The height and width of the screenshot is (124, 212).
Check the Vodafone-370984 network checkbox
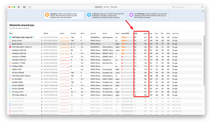(x=10, y=57)
